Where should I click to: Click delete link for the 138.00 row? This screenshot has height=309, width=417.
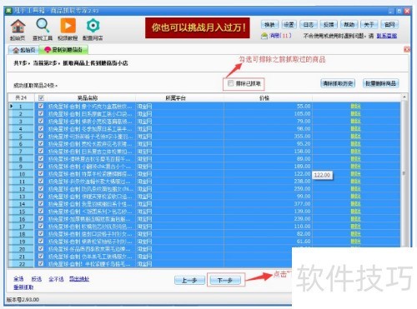pyautogui.click(x=355, y=151)
